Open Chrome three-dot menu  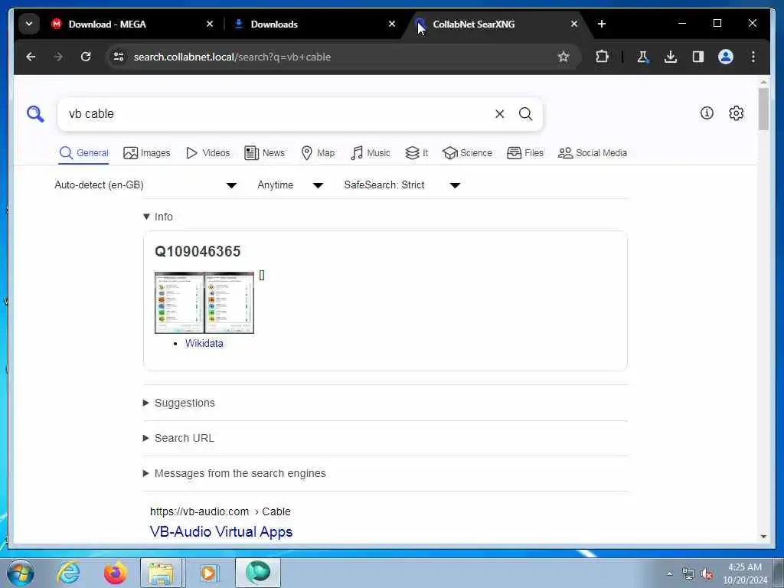click(x=753, y=57)
